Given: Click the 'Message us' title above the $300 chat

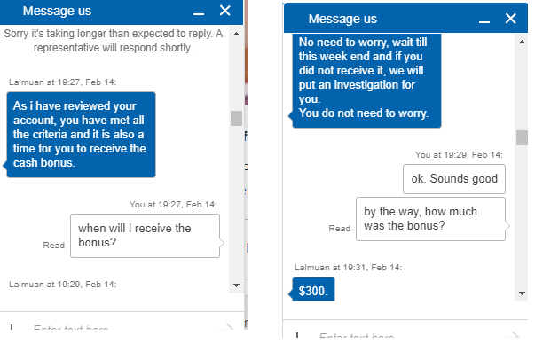Looking at the screenshot, I should (x=342, y=19).
